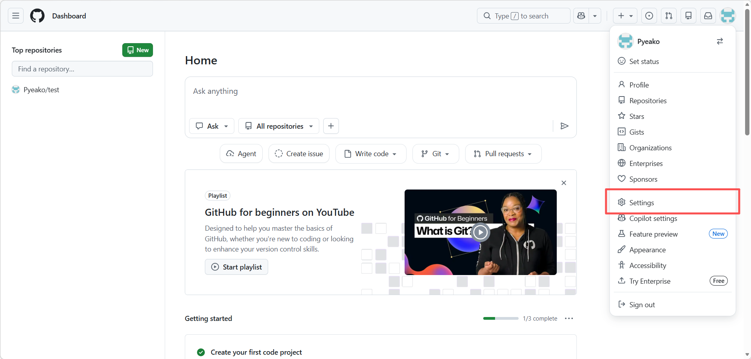
Task: Expand the Ask mode dropdown
Action: click(212, 126)
